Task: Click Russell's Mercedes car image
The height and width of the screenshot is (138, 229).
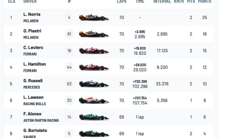Action: 94,84
